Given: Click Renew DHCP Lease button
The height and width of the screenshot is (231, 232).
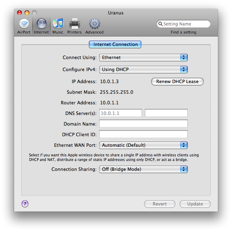Looking at the screenshot, I should (177, 82).
